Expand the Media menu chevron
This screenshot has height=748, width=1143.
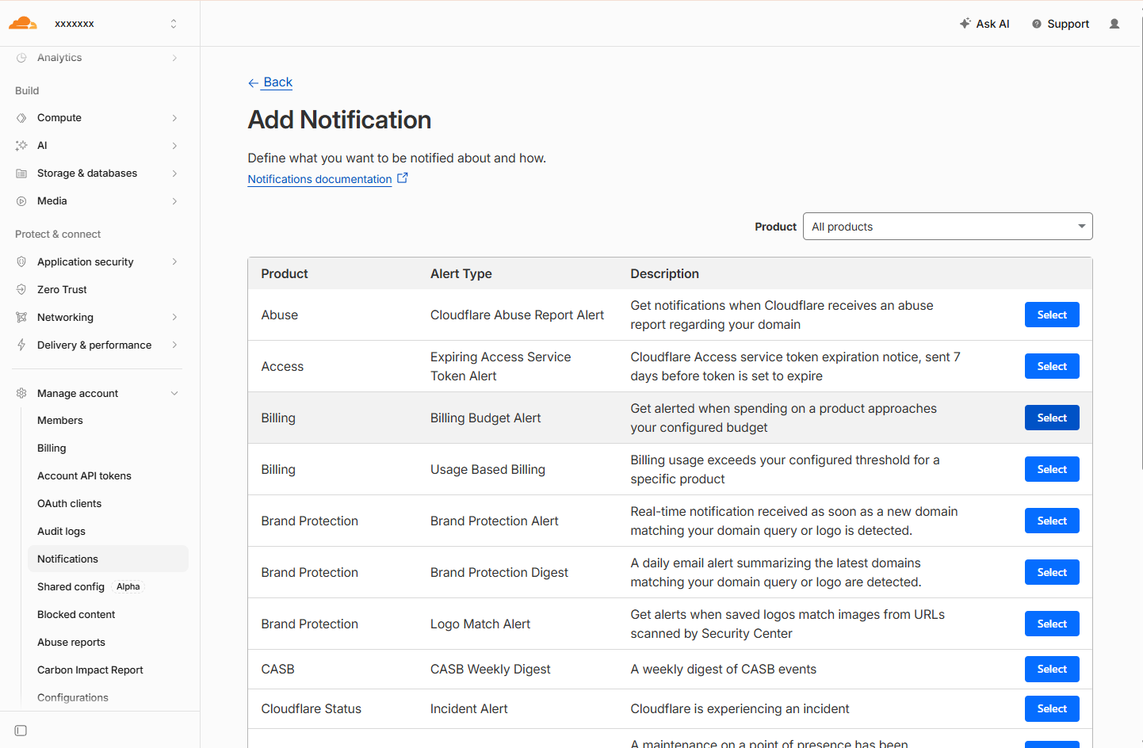[x=174, y=201]
